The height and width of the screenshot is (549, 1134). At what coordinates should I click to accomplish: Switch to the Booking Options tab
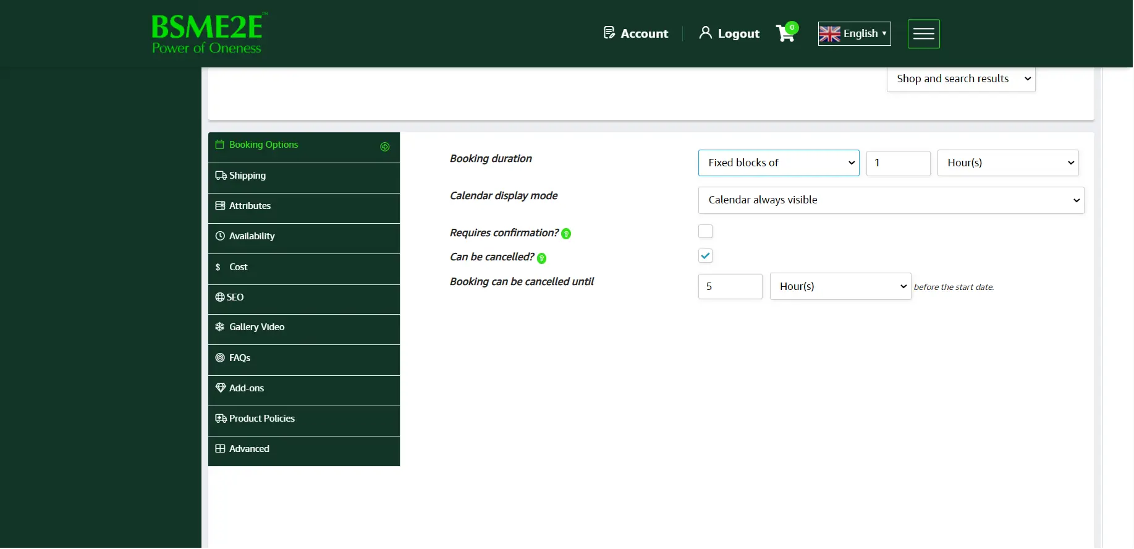click(x=304, y=148)
